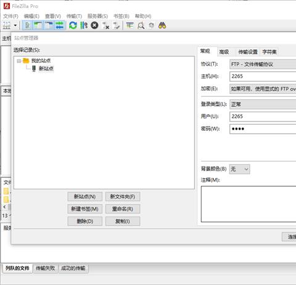
Task: Open the 服务器(S) menu
Action: coord(97,16)
